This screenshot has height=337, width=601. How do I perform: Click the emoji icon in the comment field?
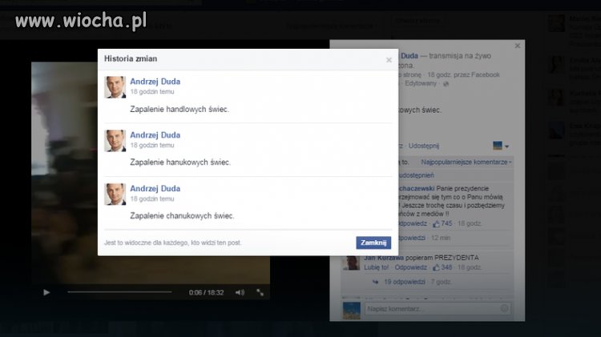click(504, 308)
